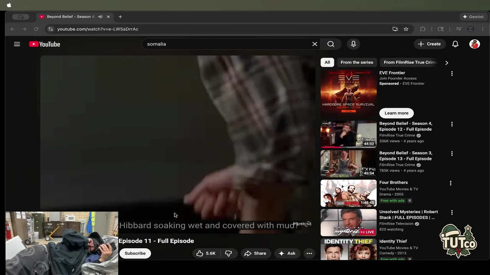Open options for Season 3 Episode 13
490x275 pixels.
(452, 154)
